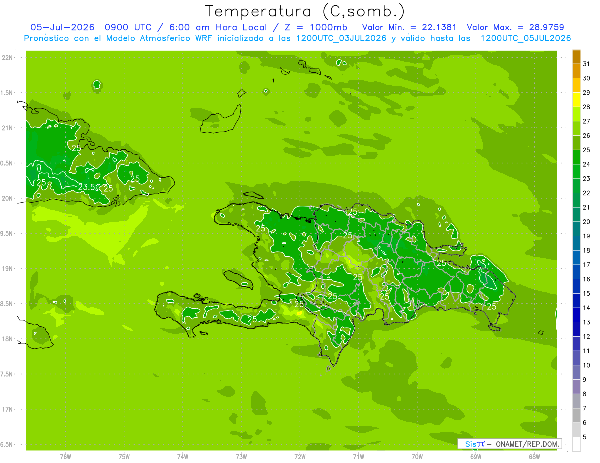
Task: Click the "68W" longitude axis label
Action: pos(534,456)
